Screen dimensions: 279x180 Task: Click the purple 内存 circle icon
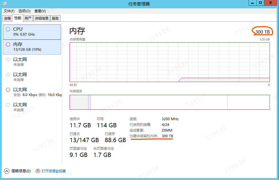[x=8, y=44]
